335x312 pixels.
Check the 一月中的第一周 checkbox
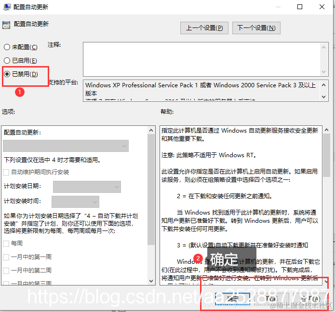6,257
